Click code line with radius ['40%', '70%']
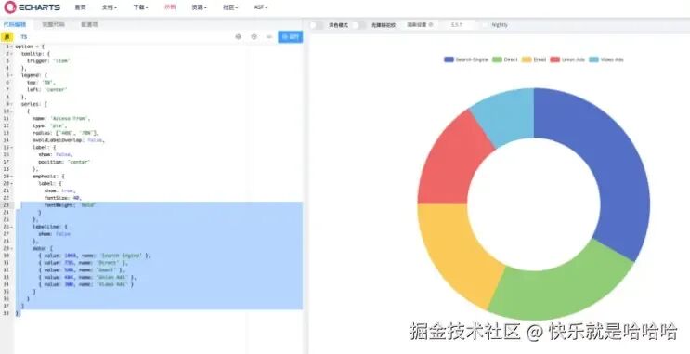The image size is (690, 354). (66, 133)
